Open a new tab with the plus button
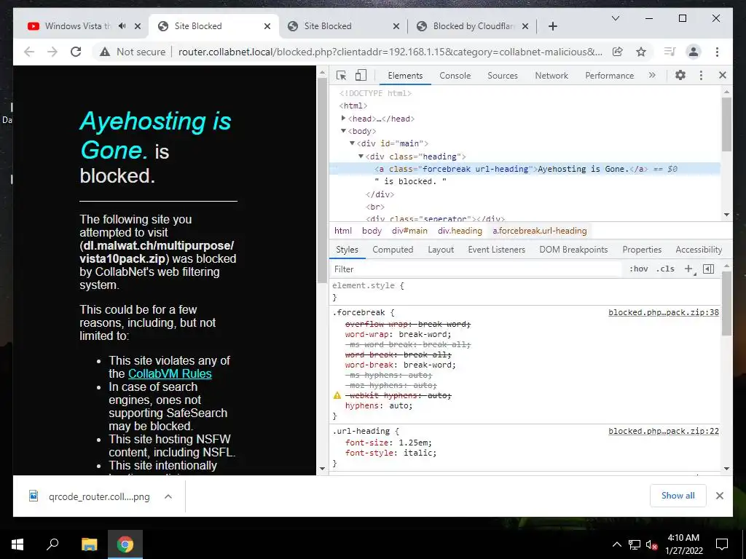This screenshot has width=746, height=559. [552, 26]
